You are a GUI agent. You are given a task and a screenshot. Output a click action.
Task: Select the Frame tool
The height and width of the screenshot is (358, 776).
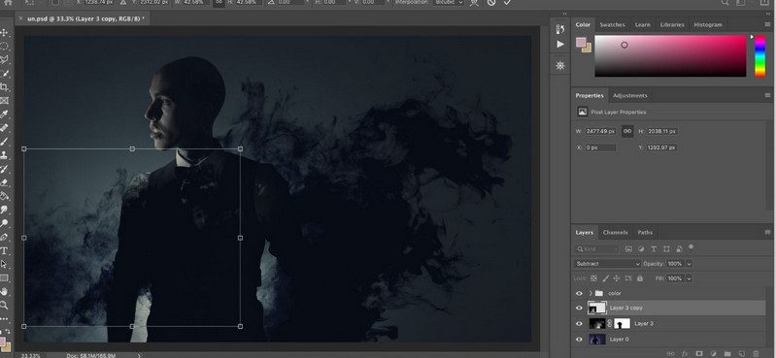(x=5, y=101)
